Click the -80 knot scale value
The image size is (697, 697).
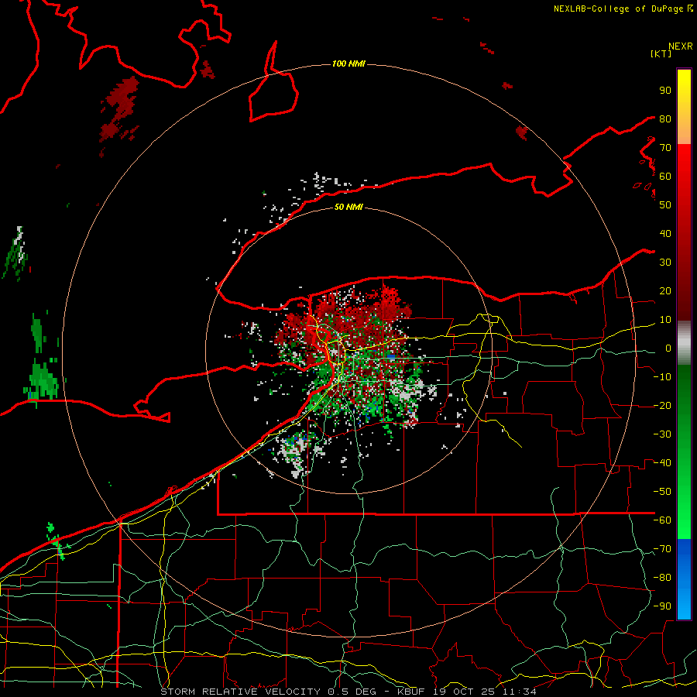click(662, 578)
